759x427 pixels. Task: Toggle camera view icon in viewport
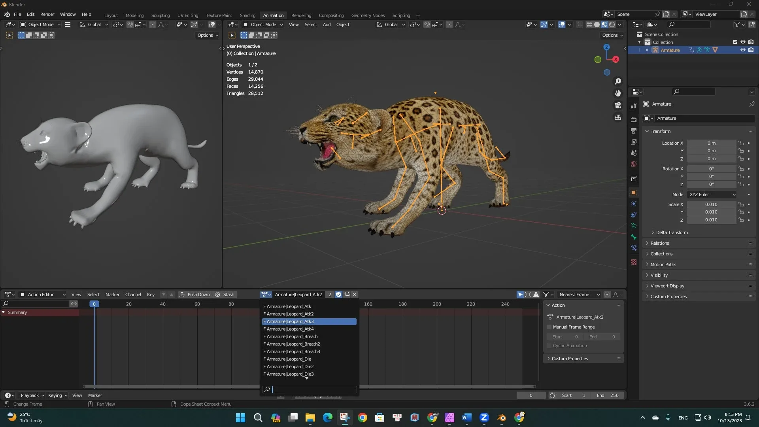pos(618,105)
